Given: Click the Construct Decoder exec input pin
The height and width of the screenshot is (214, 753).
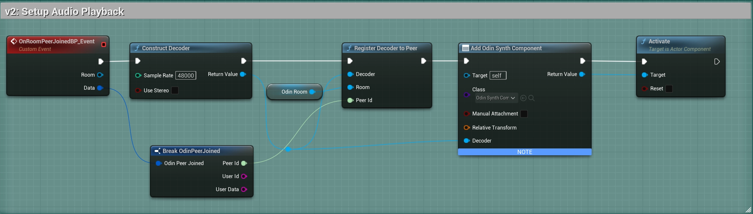Looking at the screenshot, I should 138,61.
